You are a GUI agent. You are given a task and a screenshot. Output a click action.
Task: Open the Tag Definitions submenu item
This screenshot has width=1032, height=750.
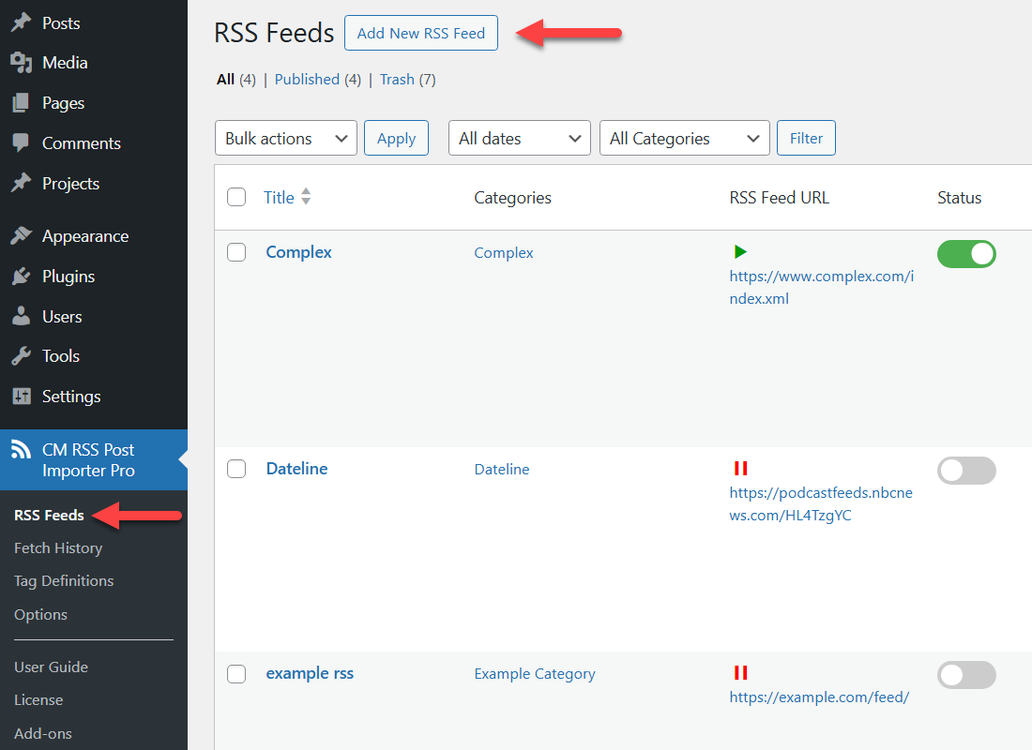(64, 581)
